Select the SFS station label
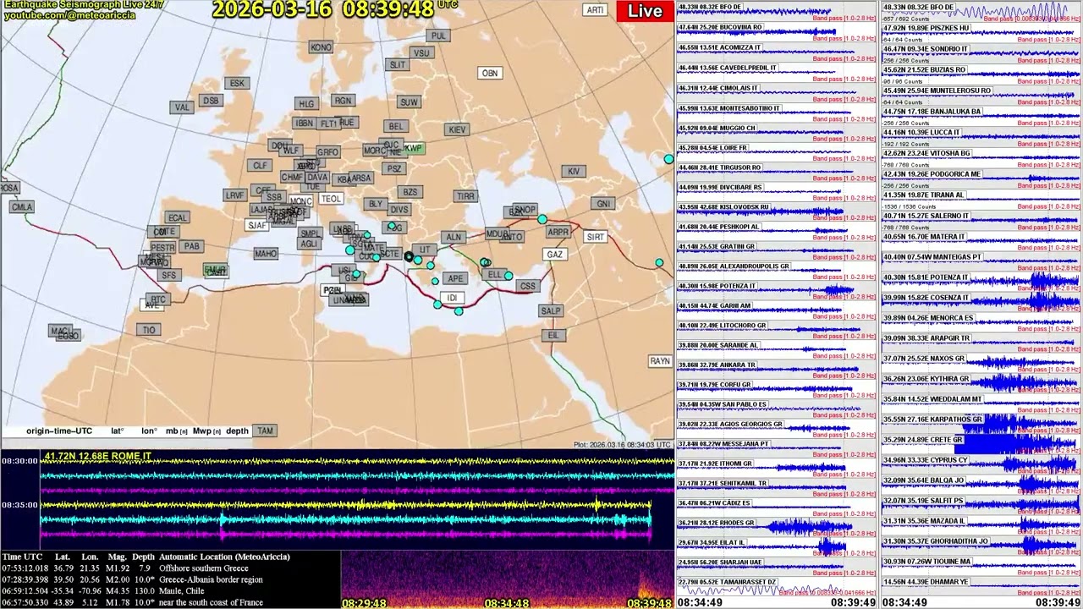Viewport: 1083px width, 609px height. click(x=169, y=275)
